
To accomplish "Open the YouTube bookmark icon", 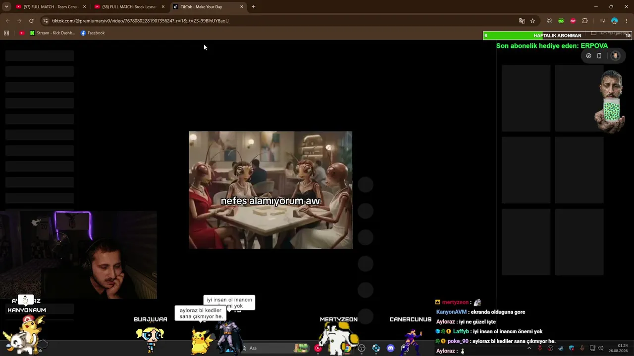I will point(22,33).
